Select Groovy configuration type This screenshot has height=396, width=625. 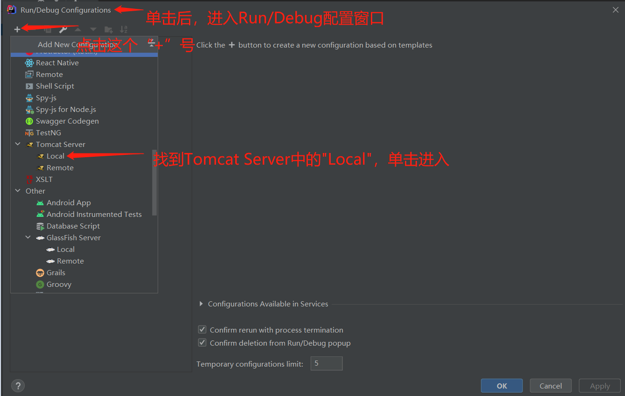click(x=59, y=285)
